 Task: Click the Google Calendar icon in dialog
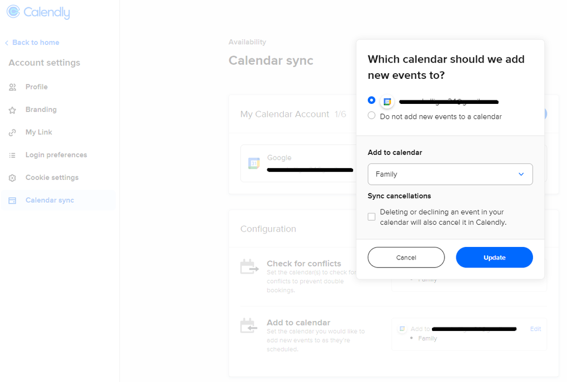[387, 102]
